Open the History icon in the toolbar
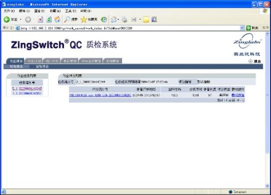271x195 pixels. click(x=104, y=19)
